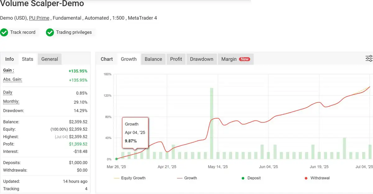
Task: Click the Gain label link
Action: 8,70
